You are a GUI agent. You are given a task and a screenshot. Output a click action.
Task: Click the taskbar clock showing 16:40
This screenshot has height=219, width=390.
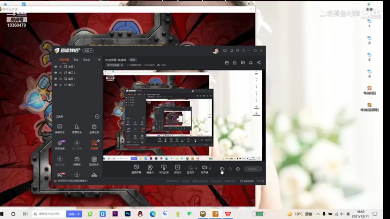(x=360, y=214)
